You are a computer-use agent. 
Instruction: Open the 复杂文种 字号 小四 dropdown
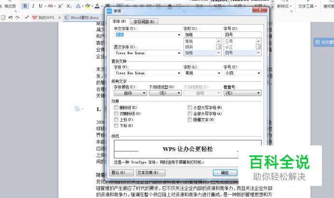tap(259, 73)
